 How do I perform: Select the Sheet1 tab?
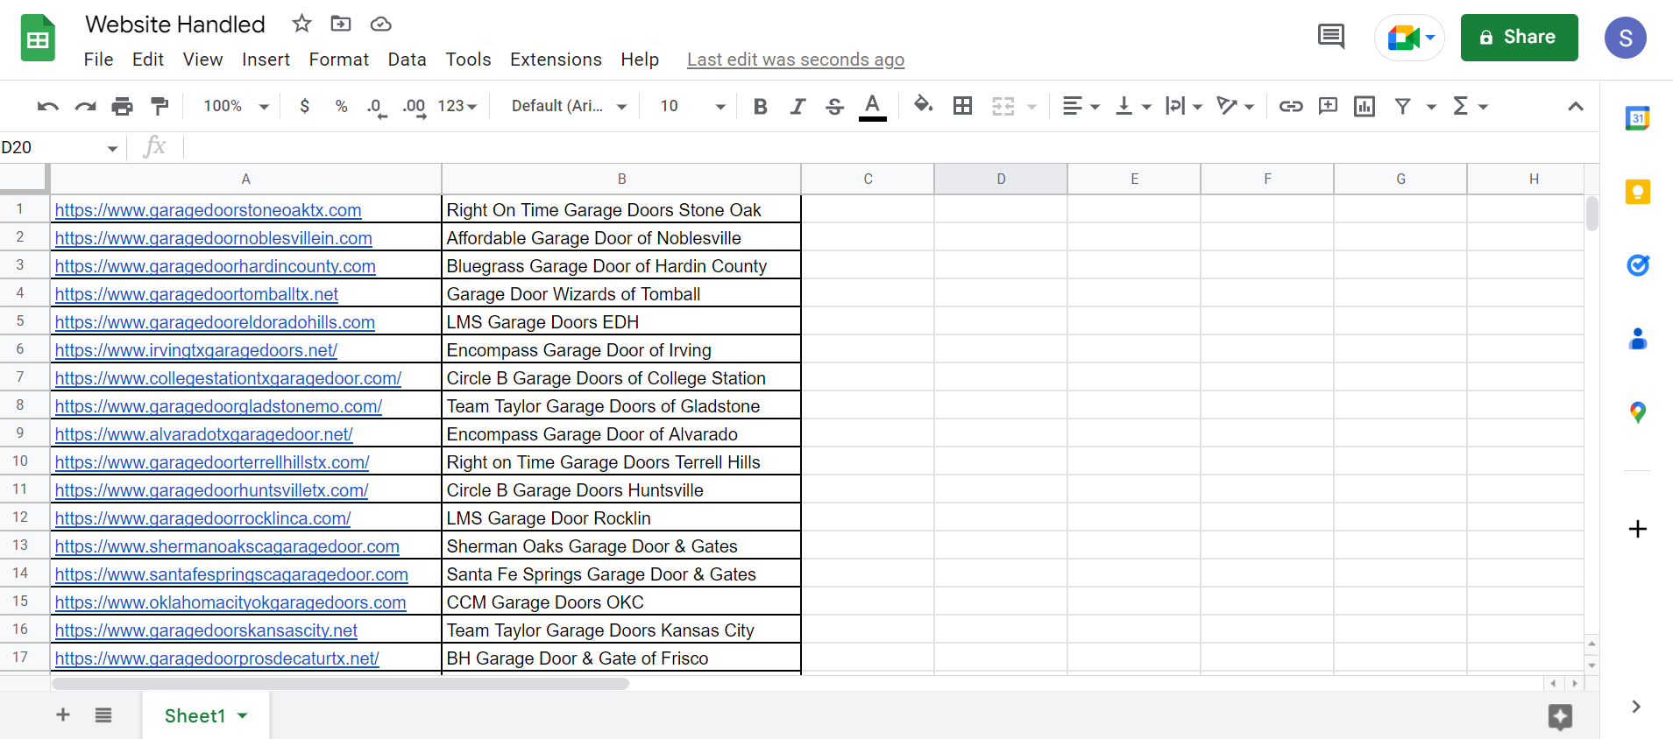(x=206, y=715)
